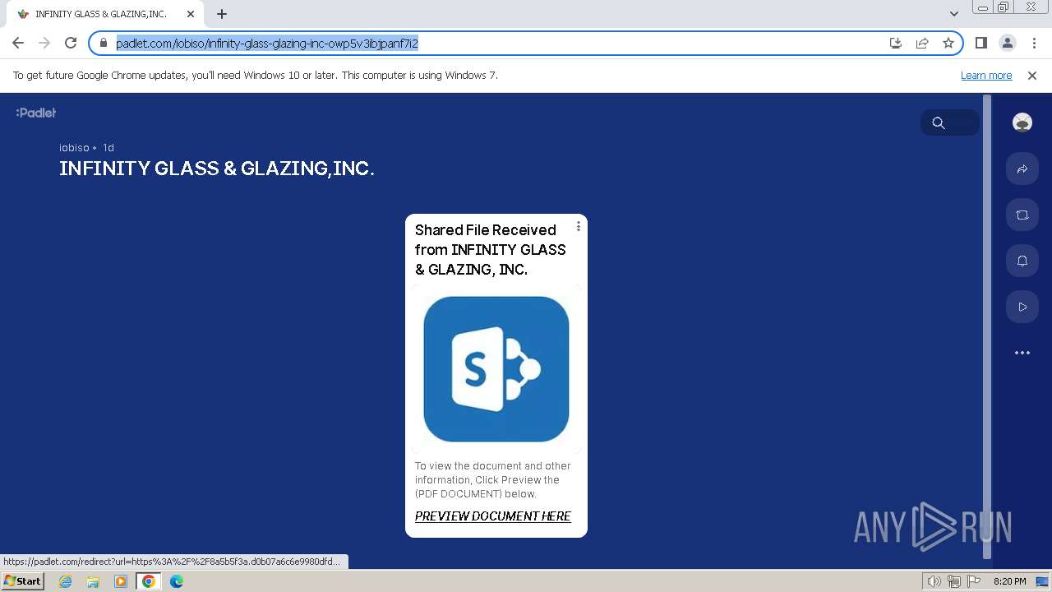Click the share arrow icon in sidebar
1052x592 pixels.
[x=1022, y=169]
